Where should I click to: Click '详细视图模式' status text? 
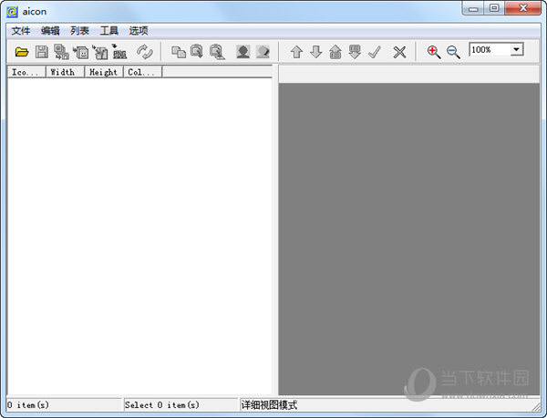coord(269,405)
